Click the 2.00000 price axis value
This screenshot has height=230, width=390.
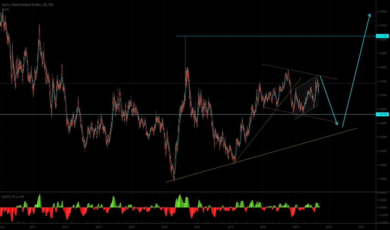tap(382, 11)
